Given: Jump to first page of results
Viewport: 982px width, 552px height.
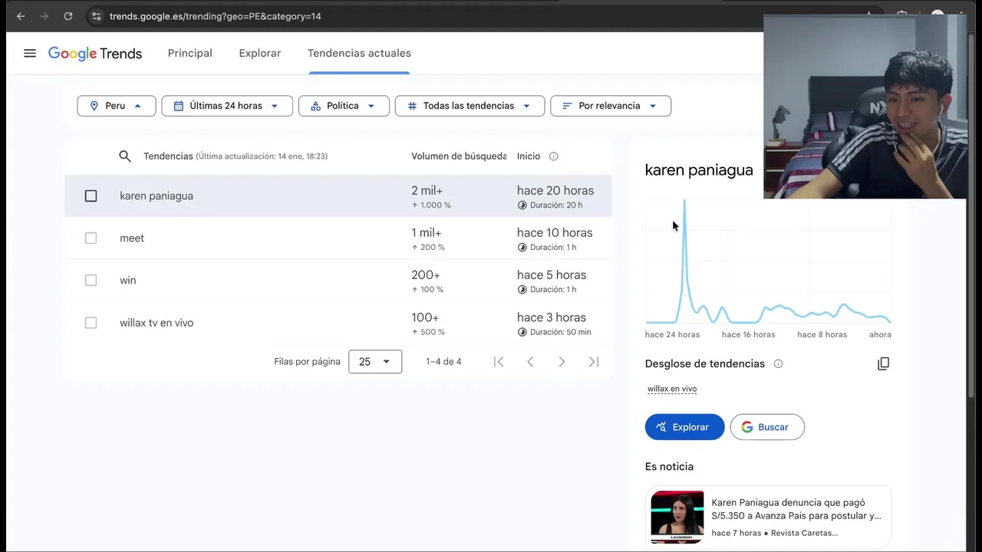Looking at the screenshot, I should 499,362.
